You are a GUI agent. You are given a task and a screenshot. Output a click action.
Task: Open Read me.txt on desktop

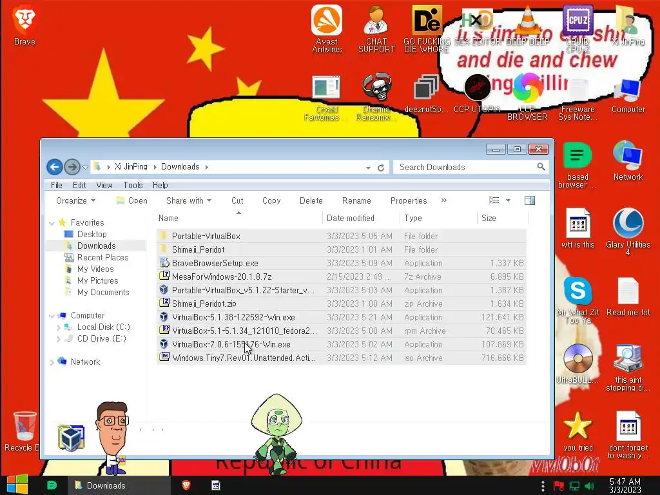point(628,296)
